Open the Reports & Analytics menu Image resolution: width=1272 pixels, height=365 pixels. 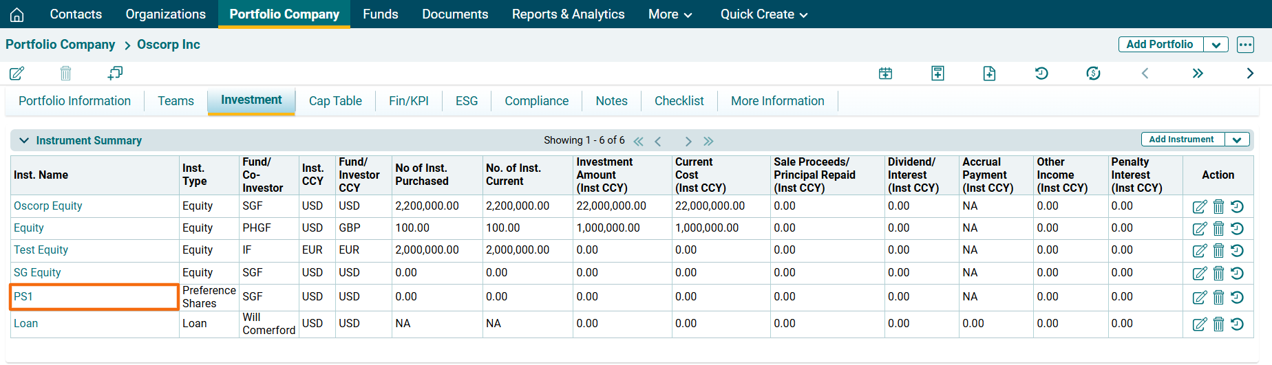pos(568,14)
